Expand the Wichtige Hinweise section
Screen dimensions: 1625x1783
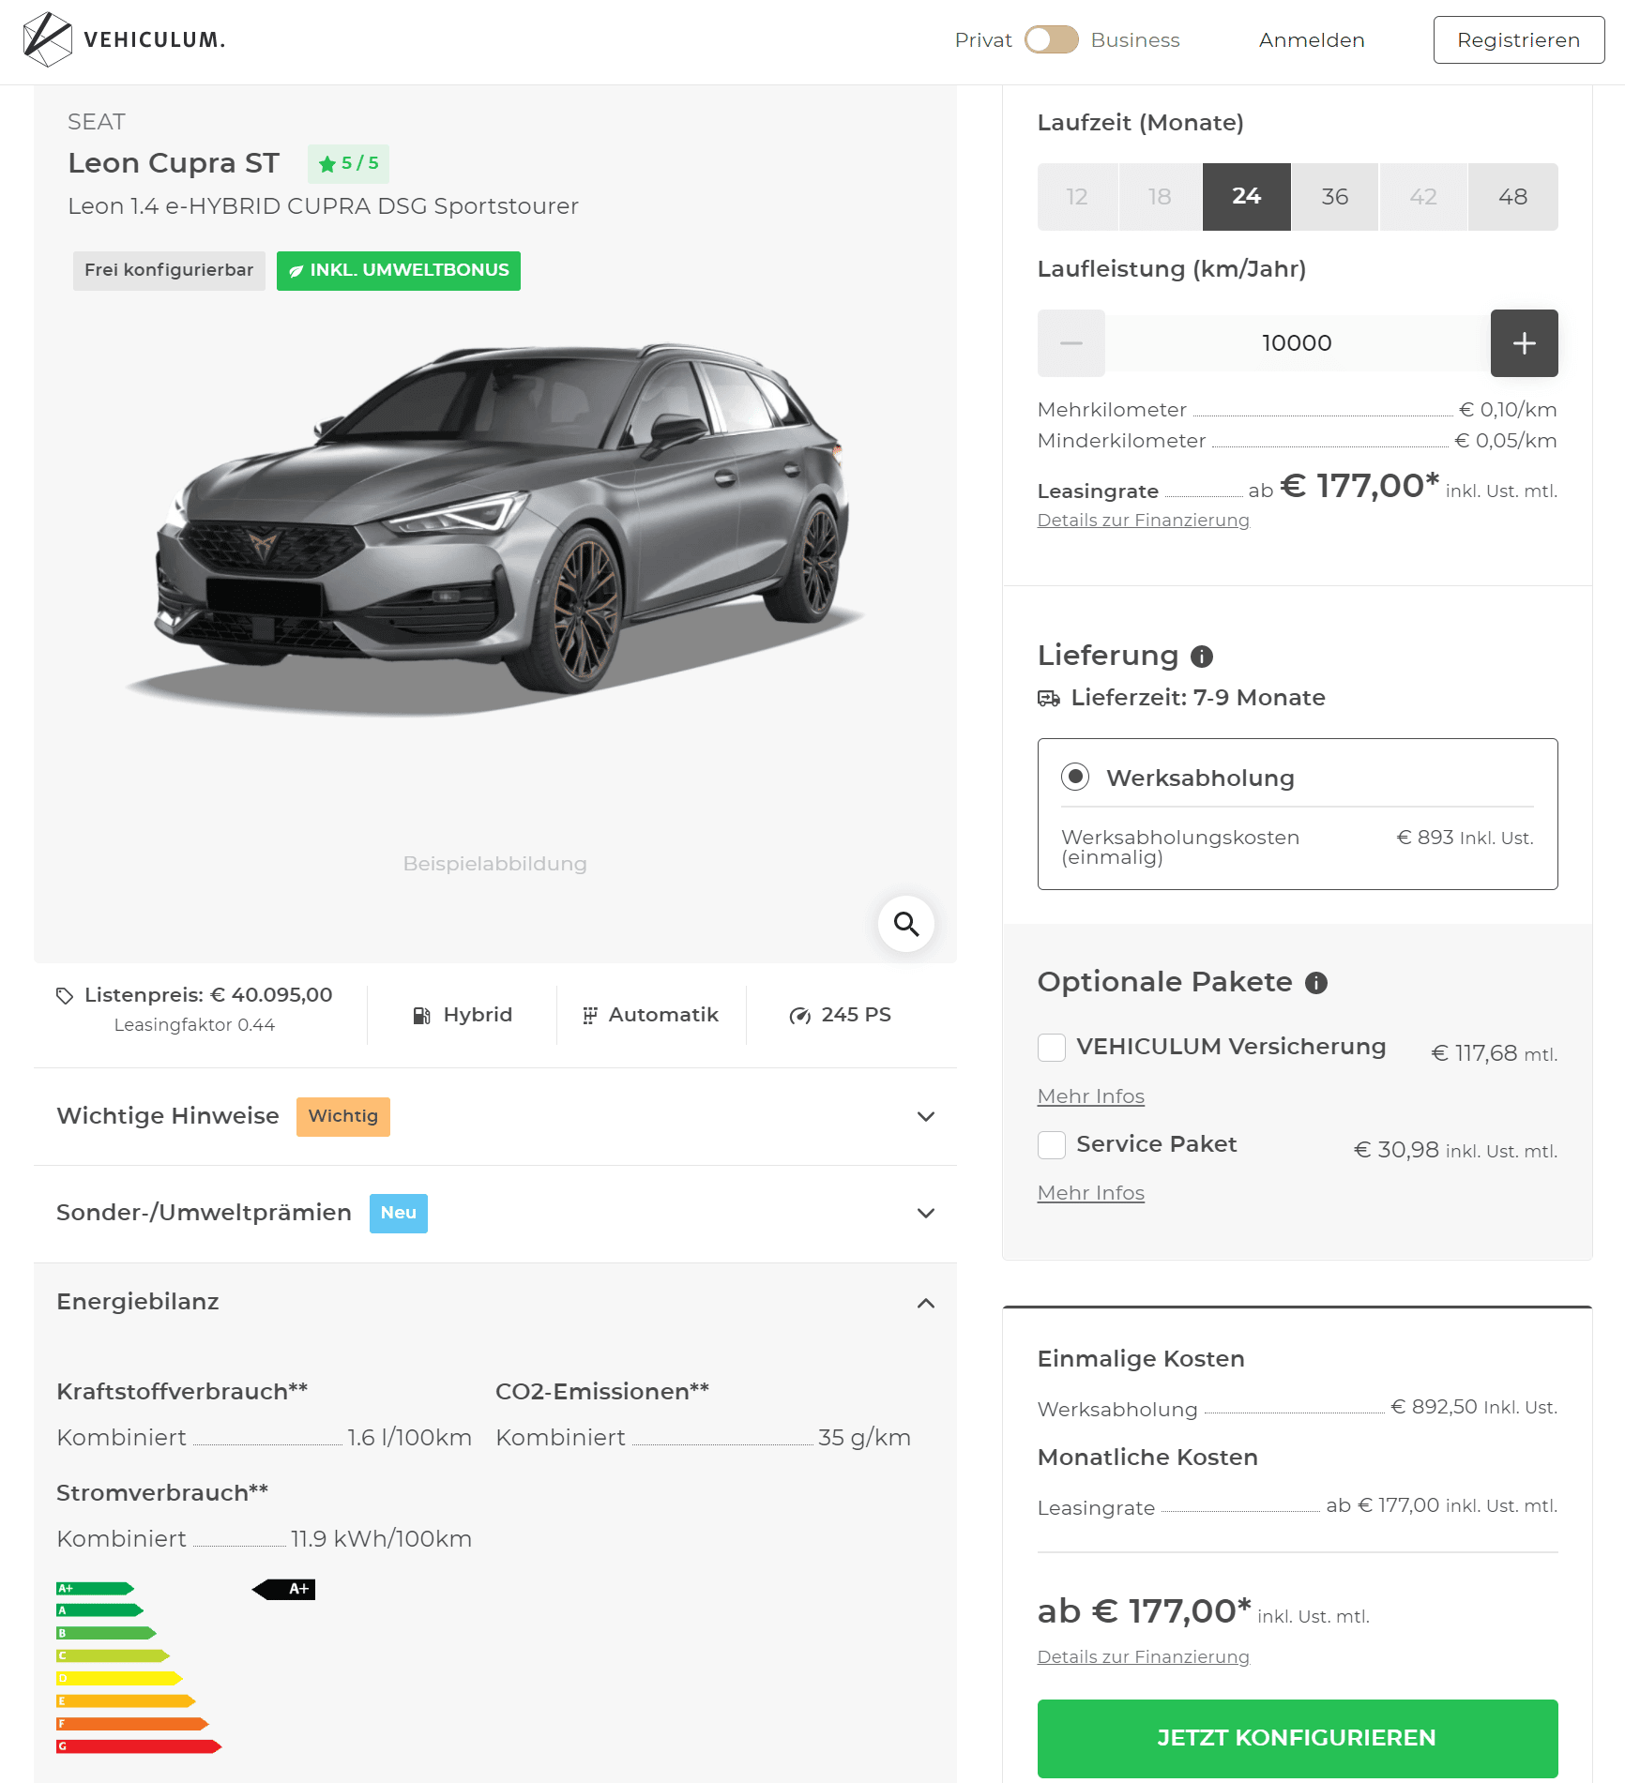click(x=495, y=1116)
